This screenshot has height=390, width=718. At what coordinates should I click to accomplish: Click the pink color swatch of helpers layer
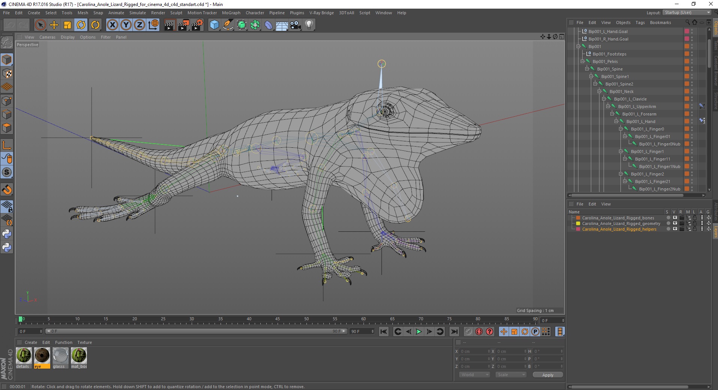click(578, 229)
